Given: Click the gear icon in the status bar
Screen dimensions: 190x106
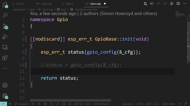Looking at the screenshot, I should click(x=45, y=104).
